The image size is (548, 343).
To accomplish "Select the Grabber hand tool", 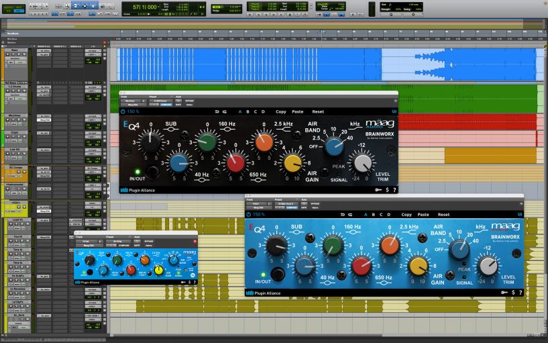I will pyautogui.click(x=93, y=6).
